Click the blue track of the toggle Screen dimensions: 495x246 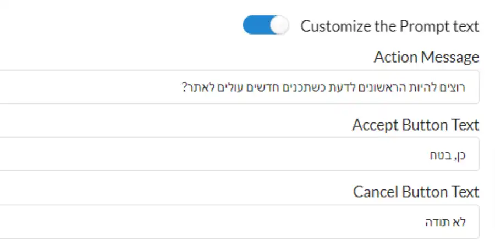point(256,25)
